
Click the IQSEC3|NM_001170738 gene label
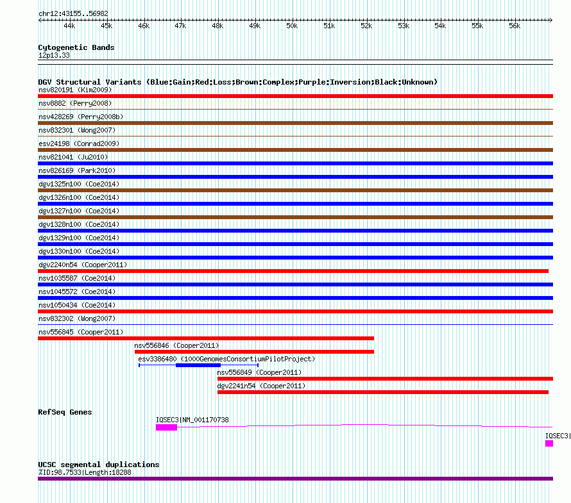[x=192, y=420]
